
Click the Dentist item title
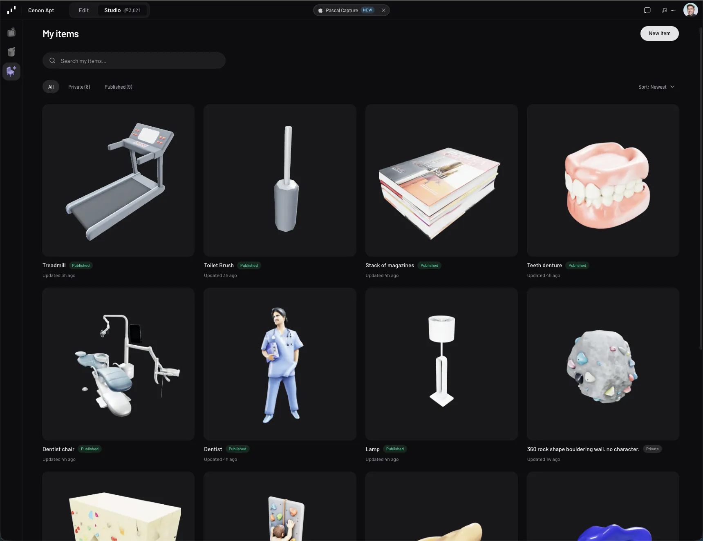213,449
